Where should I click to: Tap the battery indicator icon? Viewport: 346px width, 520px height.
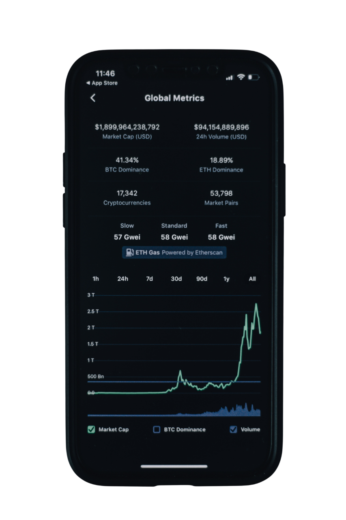(x=254, y=77)
